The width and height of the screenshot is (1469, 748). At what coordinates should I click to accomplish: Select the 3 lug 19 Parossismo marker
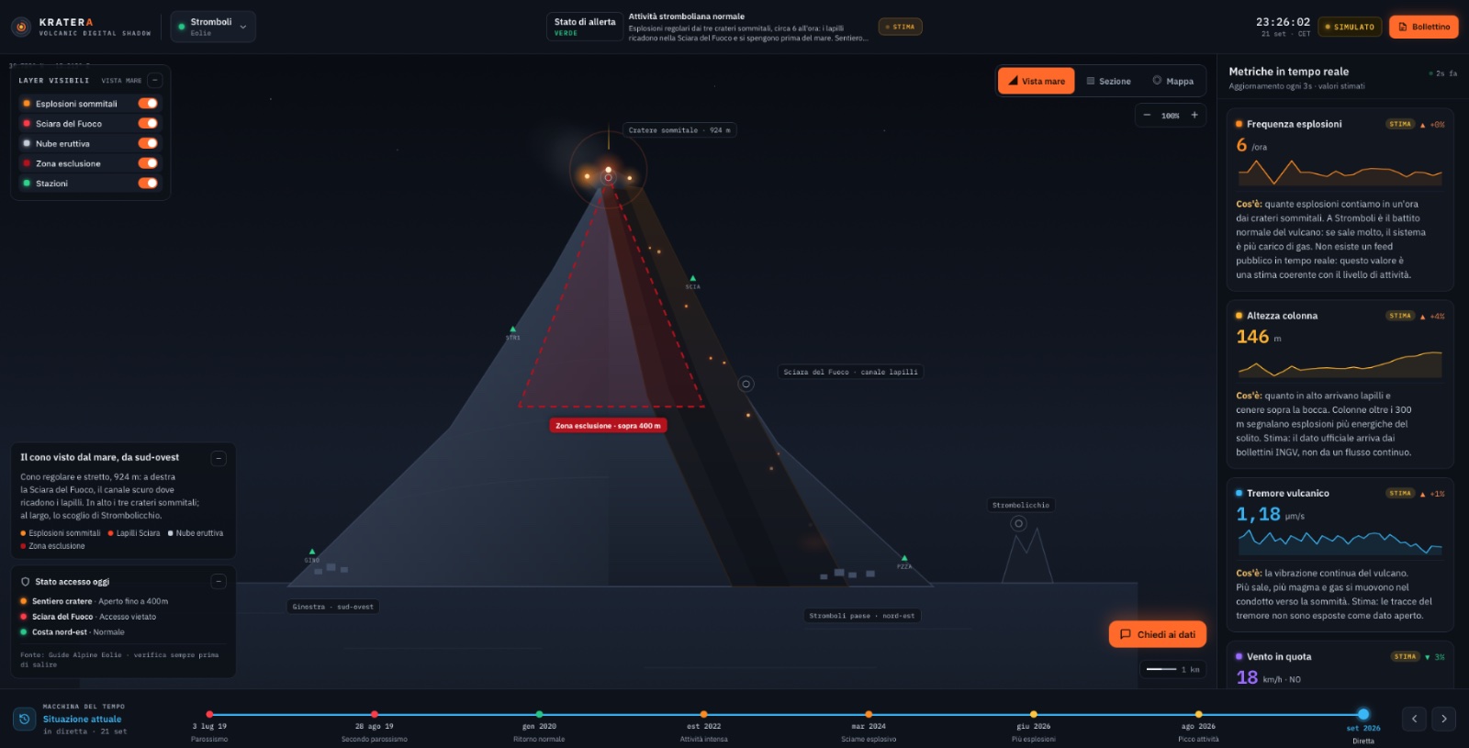(x=209, y=714)
